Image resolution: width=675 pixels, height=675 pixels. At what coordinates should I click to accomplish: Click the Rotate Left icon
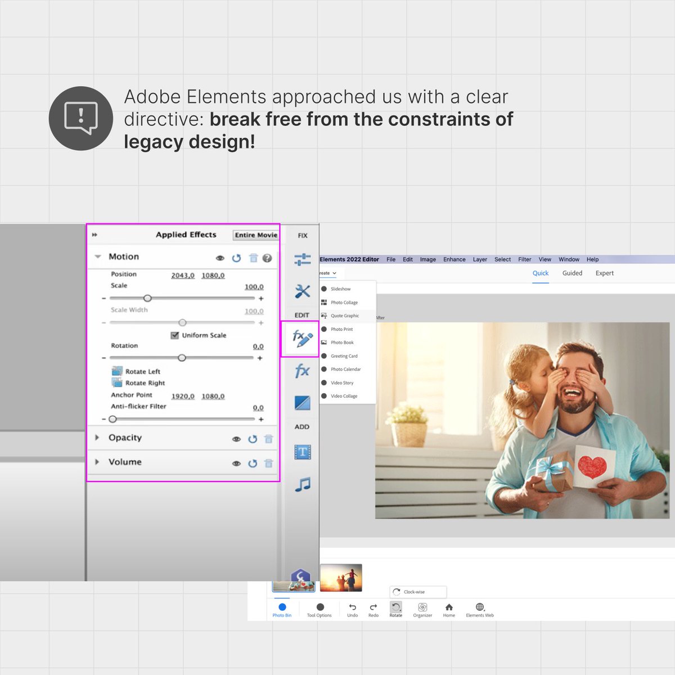pos(117,371)
